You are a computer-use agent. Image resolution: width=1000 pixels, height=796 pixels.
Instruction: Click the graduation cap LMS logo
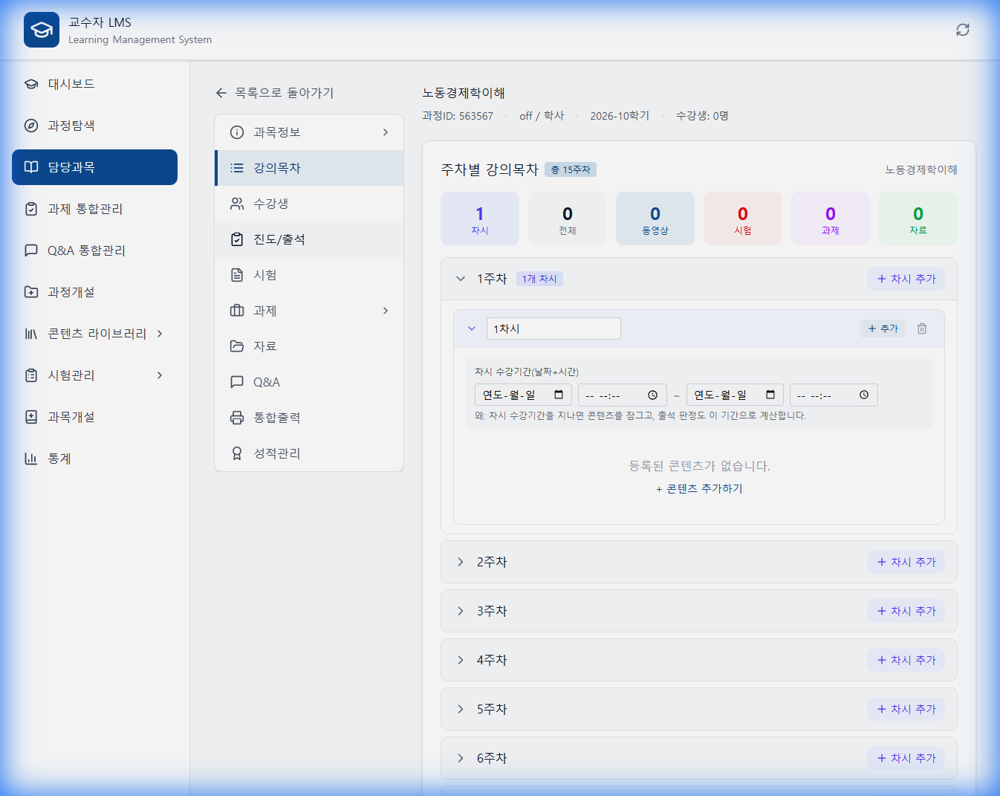42,30
